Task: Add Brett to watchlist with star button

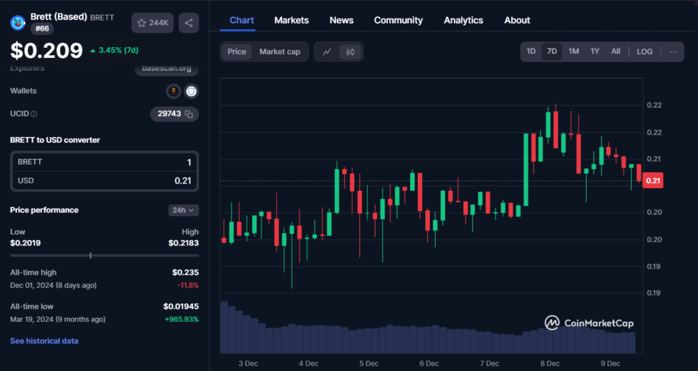Action: pyautogui.click(x=152, y=23)
